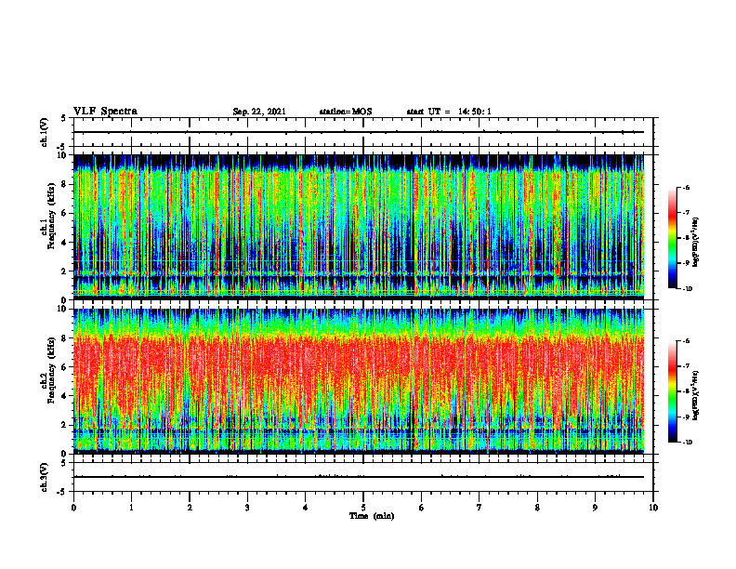Click the "ch.3(V)" waveform axis label

click(44, 478)
